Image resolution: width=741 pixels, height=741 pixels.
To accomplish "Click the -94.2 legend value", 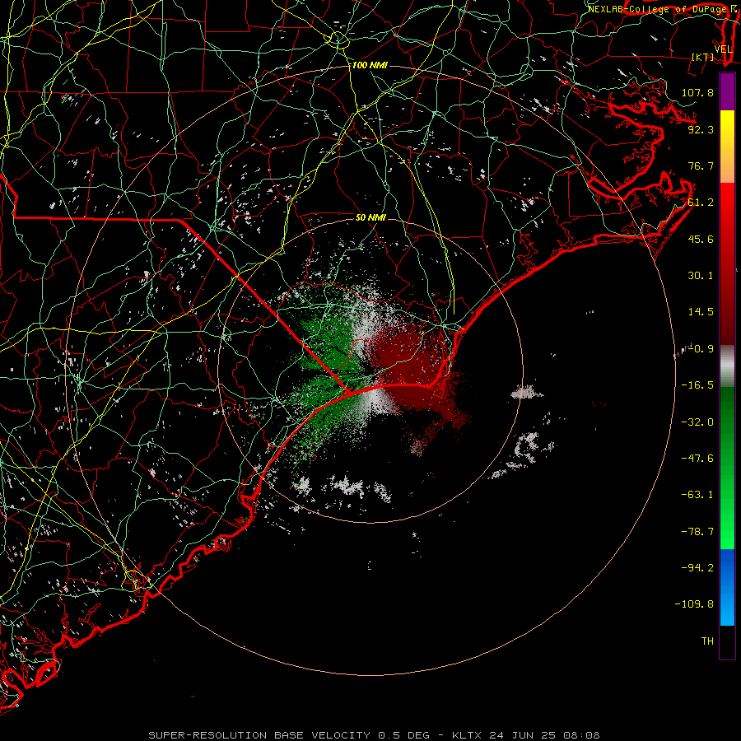I will [697, 568].
